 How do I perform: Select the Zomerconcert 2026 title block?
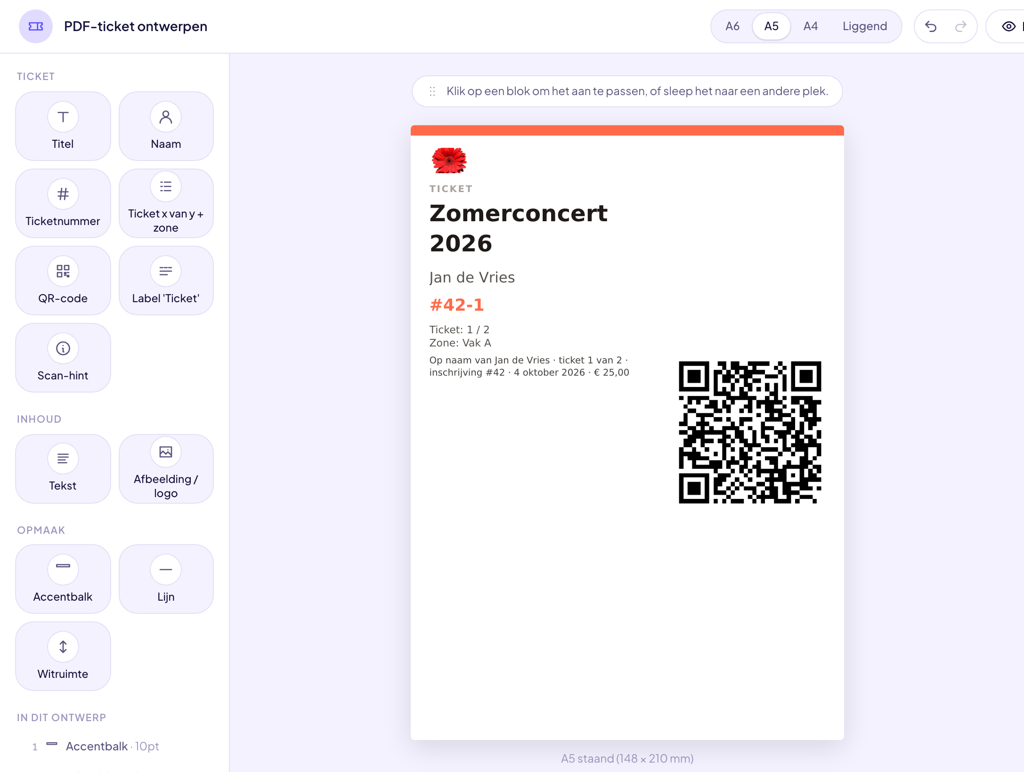tap(518, 228)
